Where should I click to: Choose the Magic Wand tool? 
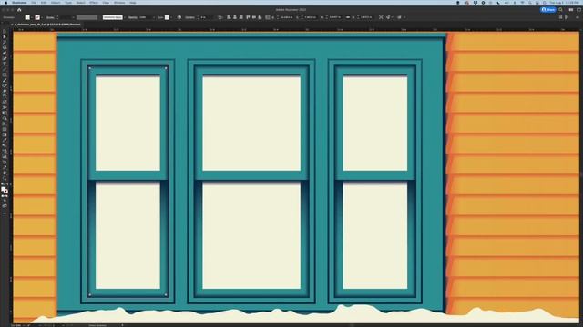pos(5,43)
